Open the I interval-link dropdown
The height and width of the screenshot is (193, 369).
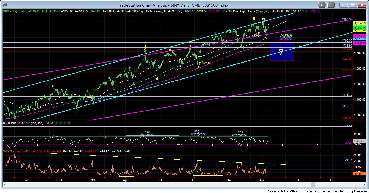click(331, 5)
